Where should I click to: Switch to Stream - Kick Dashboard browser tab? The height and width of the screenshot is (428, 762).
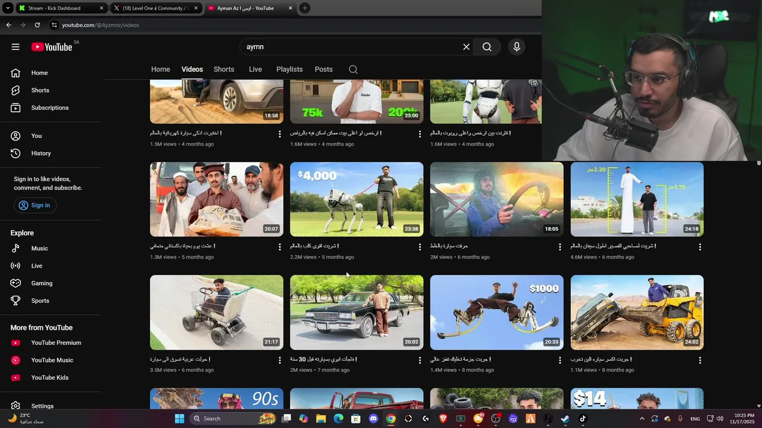pyautogui.click(x=61, y=8)
